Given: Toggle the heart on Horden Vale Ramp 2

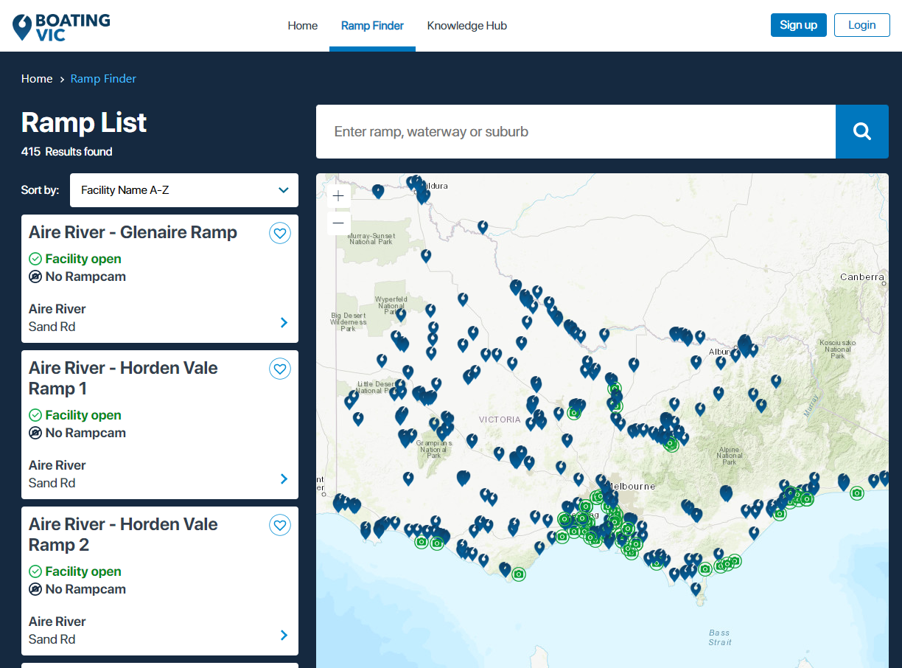Looking at the screenshot, I should [280, 525].
